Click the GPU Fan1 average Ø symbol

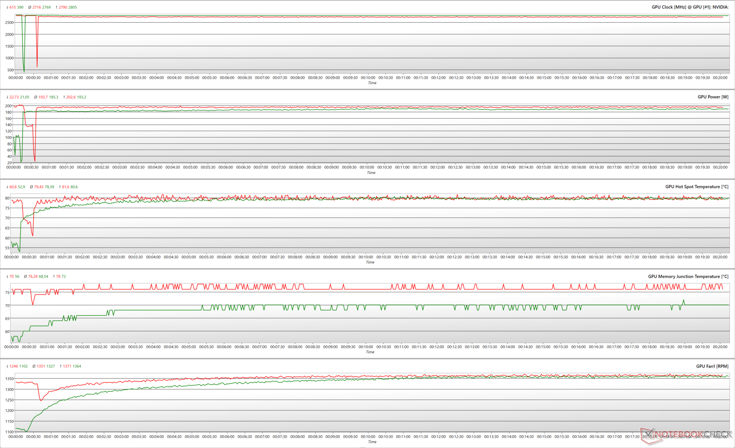[34, 367]
